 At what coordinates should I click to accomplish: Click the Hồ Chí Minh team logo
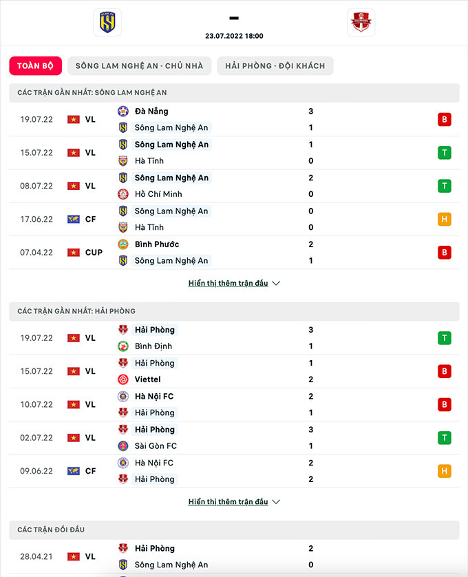tap(123, 194)
